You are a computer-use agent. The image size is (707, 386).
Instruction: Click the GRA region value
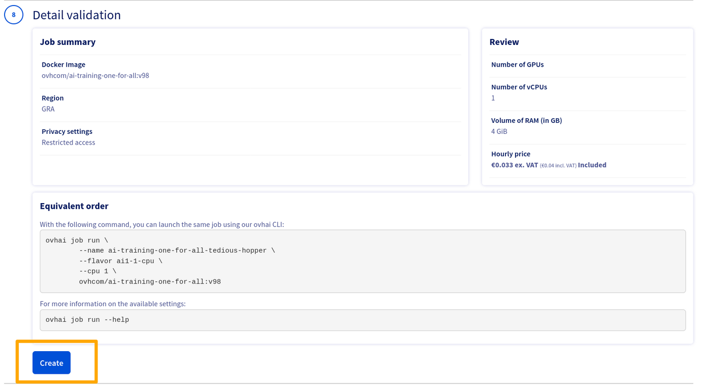pyautogui.click(x=48, y=109)
